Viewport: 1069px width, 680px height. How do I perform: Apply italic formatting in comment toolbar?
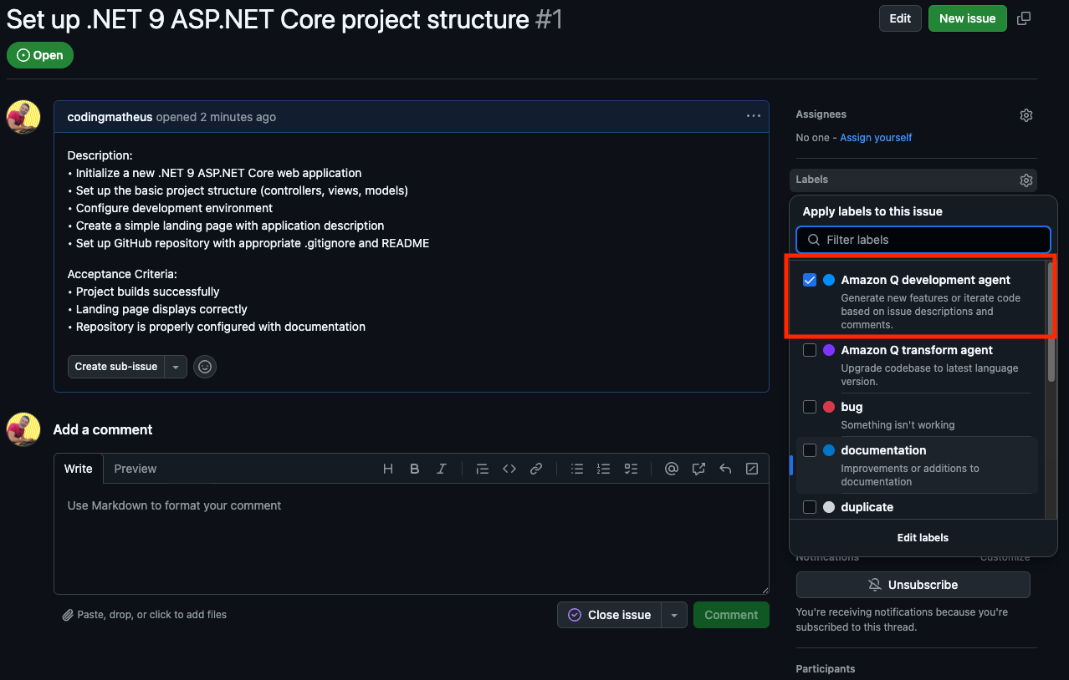pyautogui.click(x=441, y=469)
